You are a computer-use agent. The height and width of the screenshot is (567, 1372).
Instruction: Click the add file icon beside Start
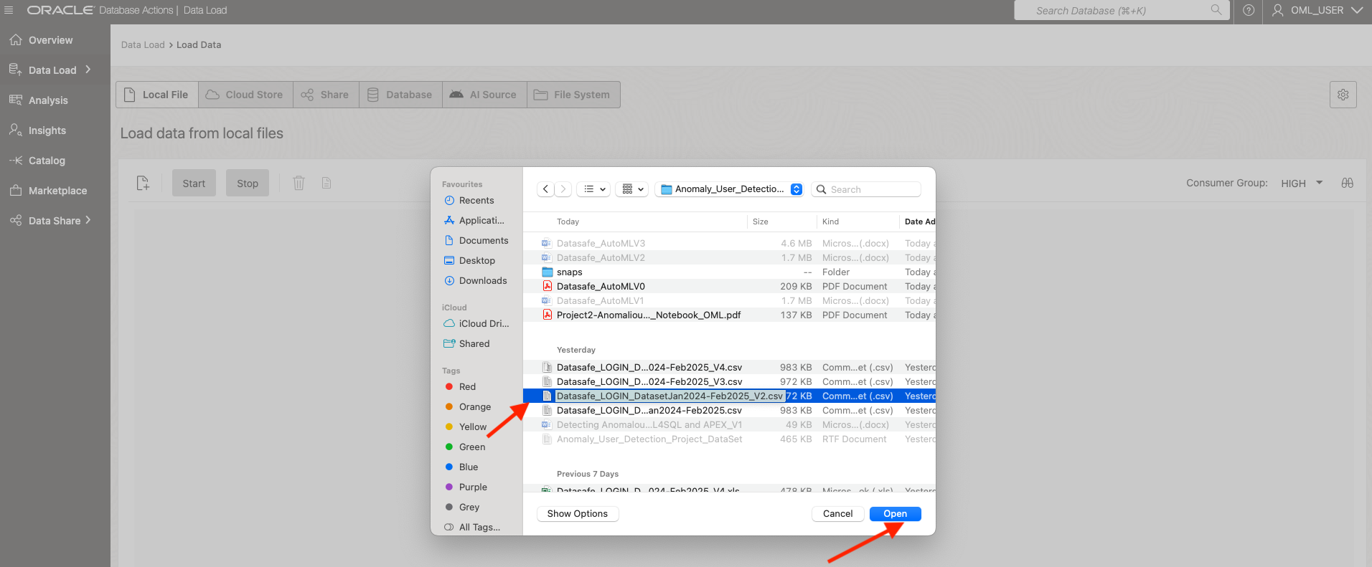(x=144, y=184)
